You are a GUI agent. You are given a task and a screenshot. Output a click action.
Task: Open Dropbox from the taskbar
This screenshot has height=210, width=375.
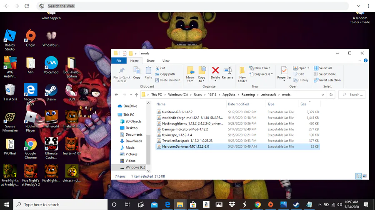click(x=232, y=205)
